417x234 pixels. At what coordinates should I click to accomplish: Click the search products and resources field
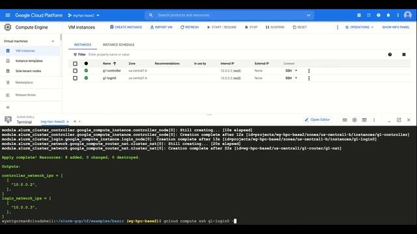click(x=229, y=15)
